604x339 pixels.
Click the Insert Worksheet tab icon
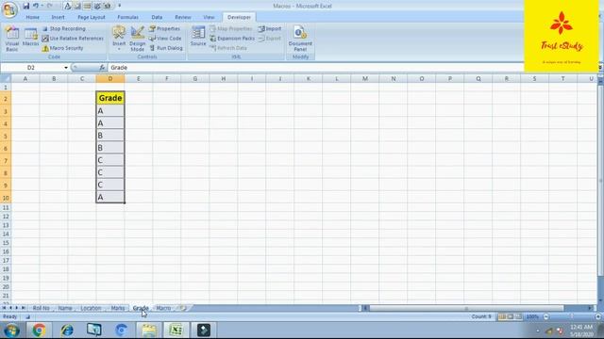tap(183, 308)
